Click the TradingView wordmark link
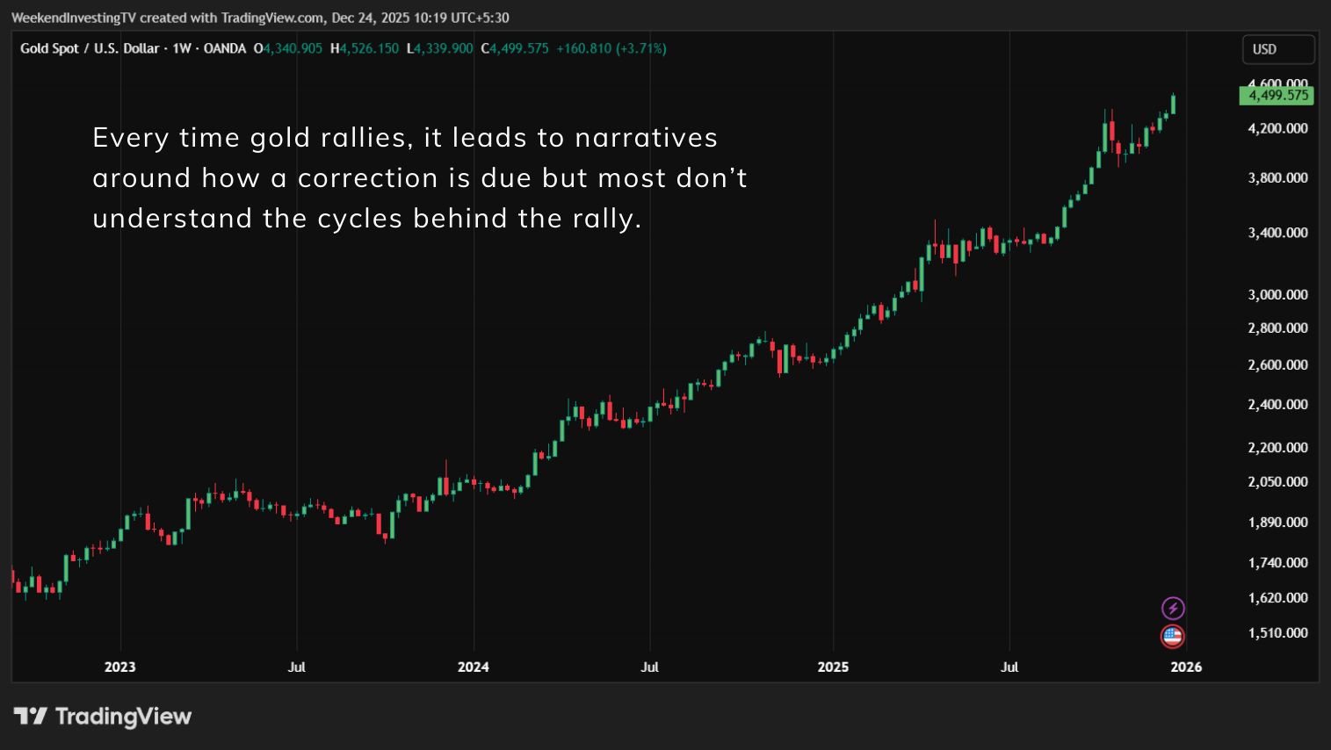The height and width of the screenshot is (750, 1331). [123, 717]
